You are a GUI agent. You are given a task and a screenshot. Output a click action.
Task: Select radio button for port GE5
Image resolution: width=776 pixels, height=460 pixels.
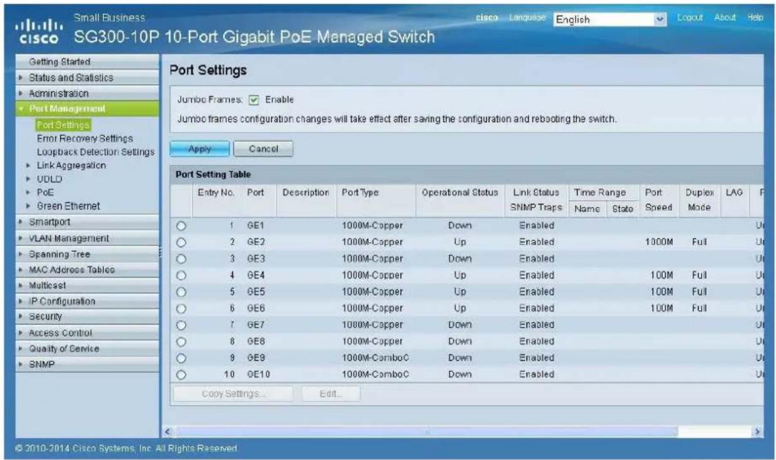(x=181, y=292)
